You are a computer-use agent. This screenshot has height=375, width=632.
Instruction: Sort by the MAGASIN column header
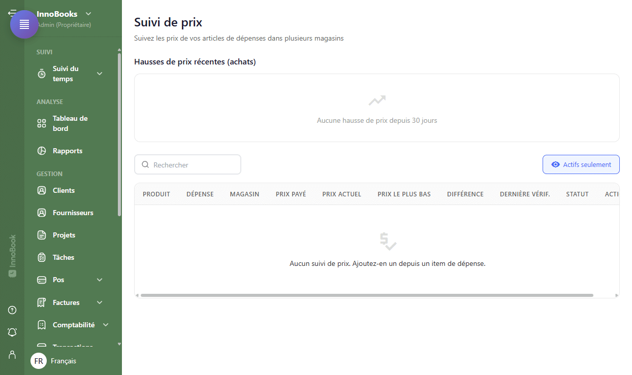click(244, 194)
